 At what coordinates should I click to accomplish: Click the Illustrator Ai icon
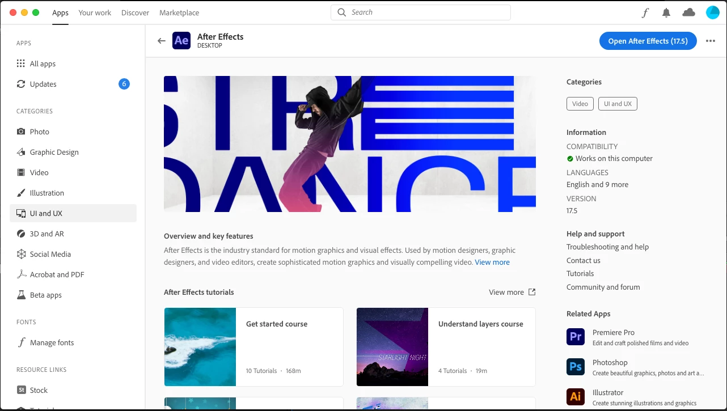click(576, 397)
